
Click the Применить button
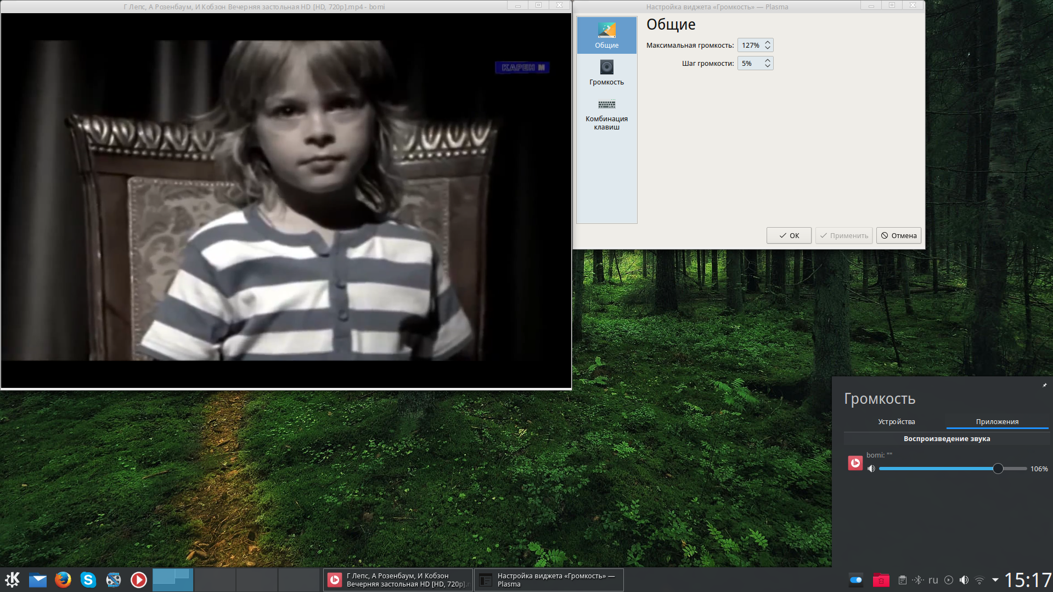coord(844,236)
